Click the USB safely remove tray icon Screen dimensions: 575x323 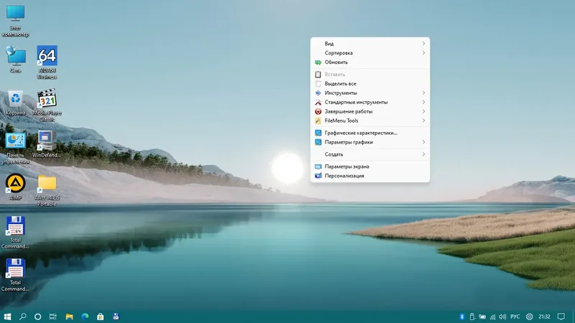coord(472,317)
